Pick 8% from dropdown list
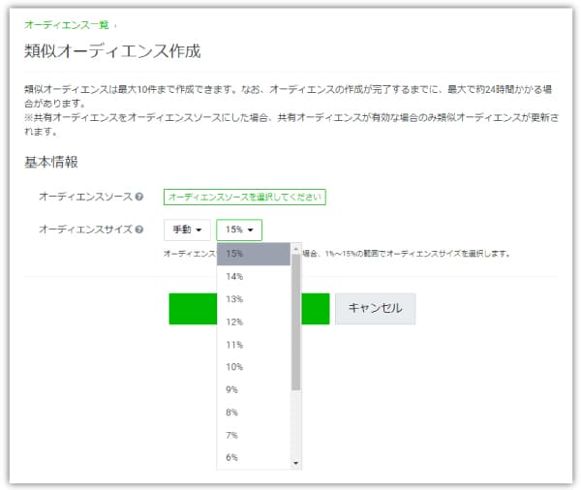 254,413
